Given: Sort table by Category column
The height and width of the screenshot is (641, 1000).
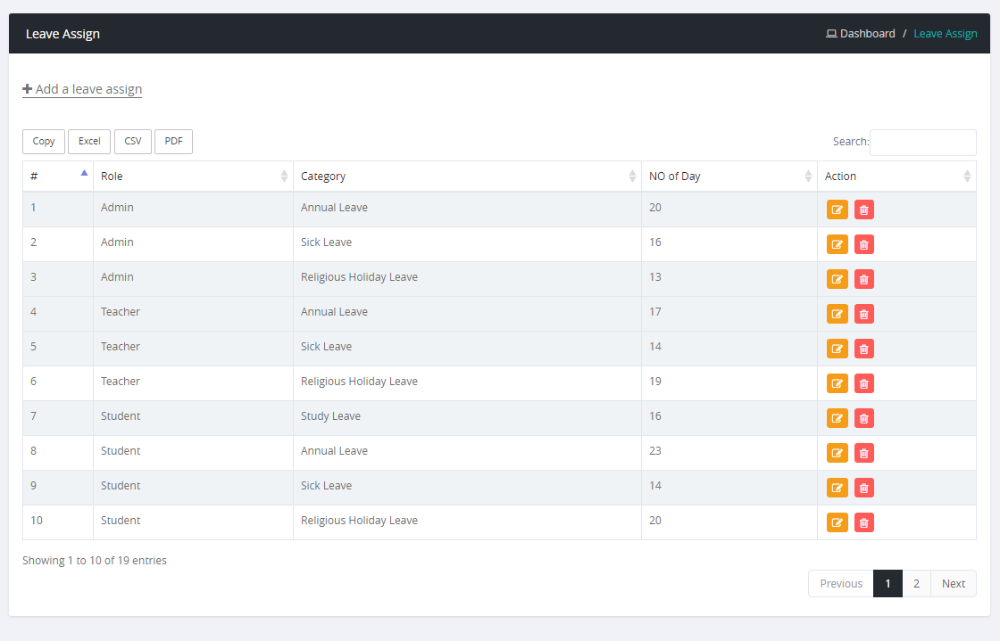Looking at the screenshot, I should coord(467,177).
